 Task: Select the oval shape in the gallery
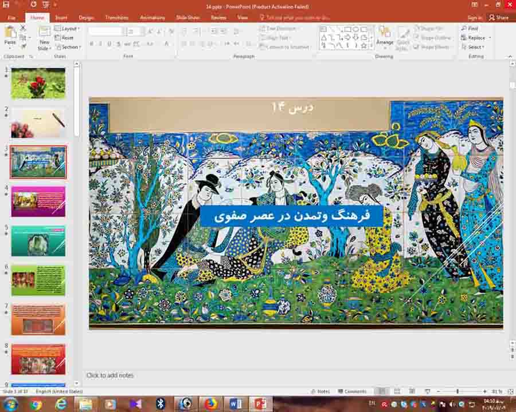355,30
